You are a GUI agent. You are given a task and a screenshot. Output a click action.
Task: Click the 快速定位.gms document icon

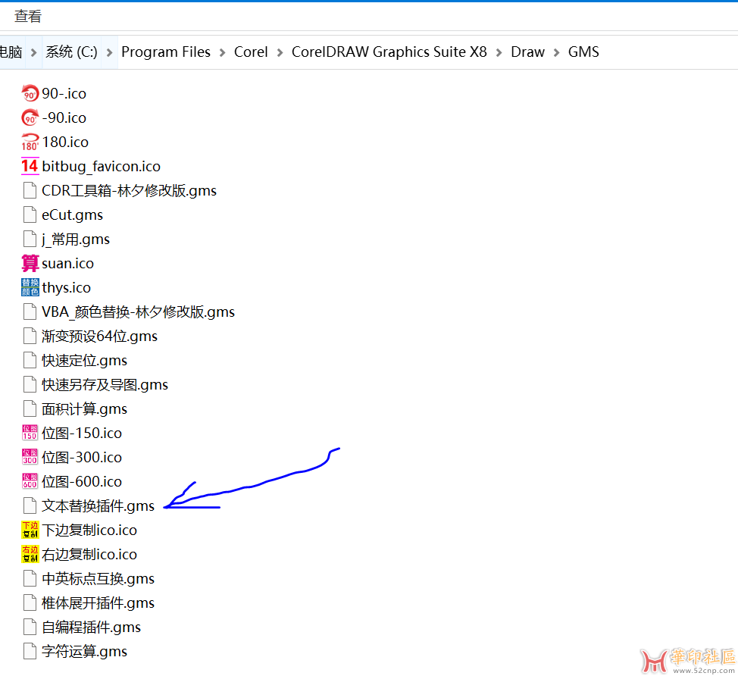pos(30,360)
